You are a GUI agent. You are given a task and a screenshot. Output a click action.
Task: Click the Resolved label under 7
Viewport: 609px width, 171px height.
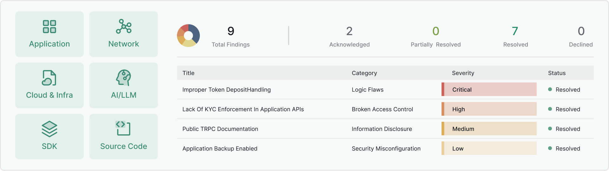click(516, 45)
